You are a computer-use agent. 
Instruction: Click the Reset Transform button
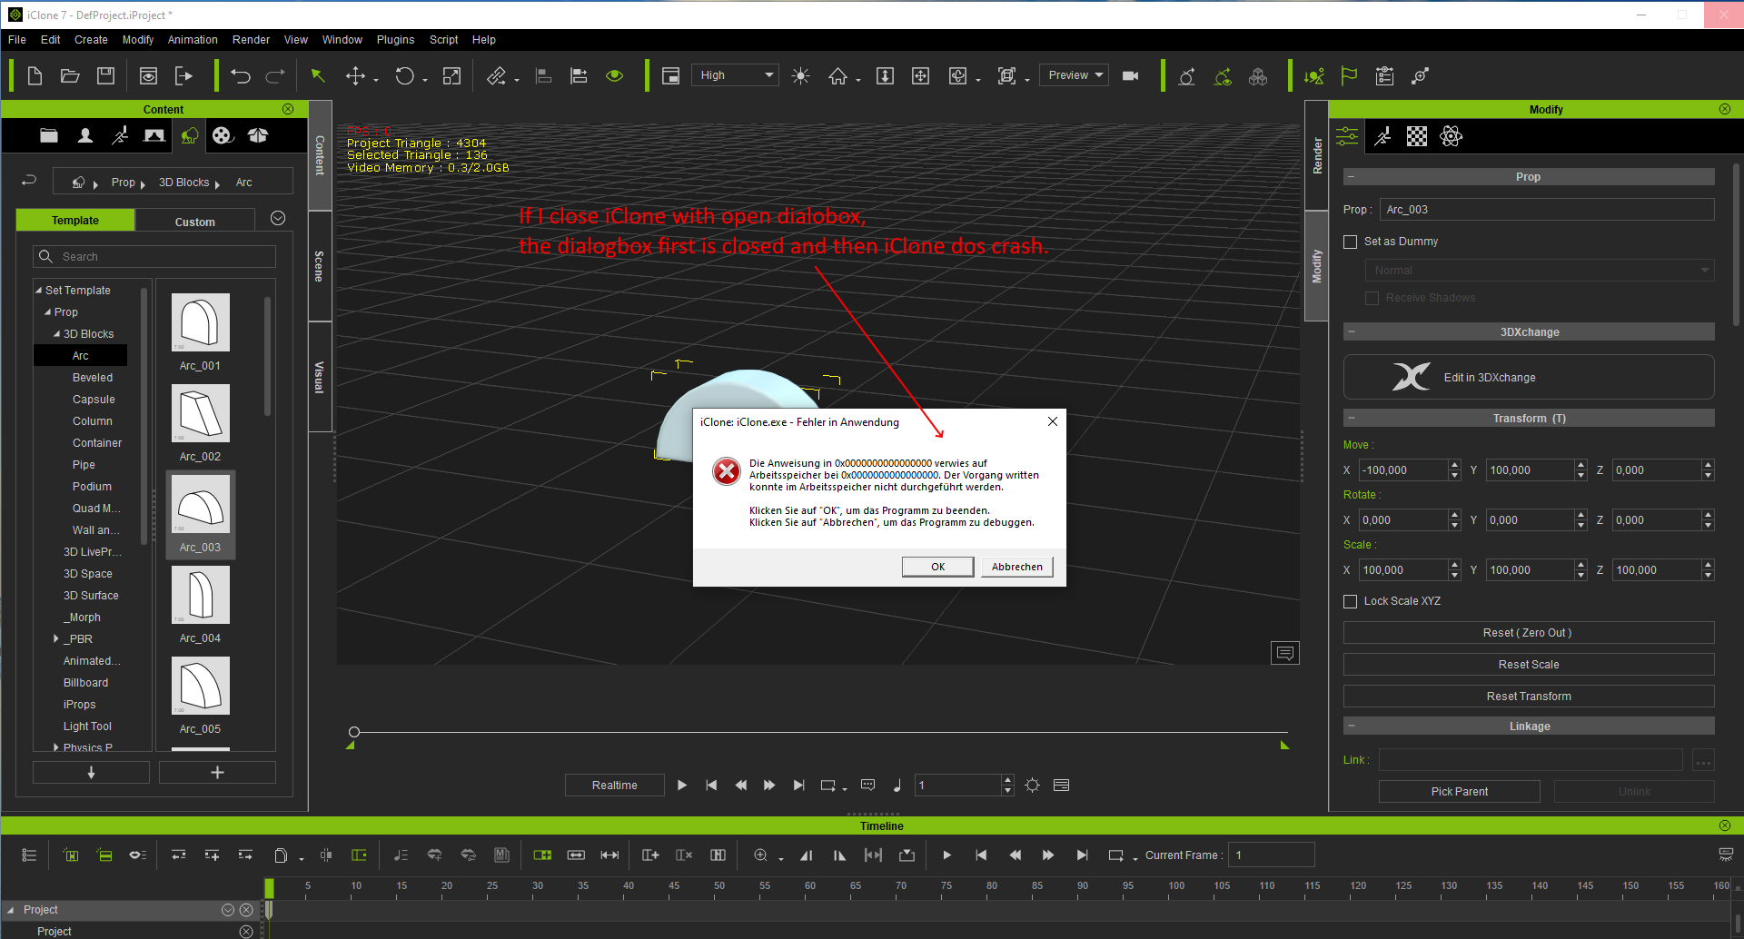(1529, 697)
